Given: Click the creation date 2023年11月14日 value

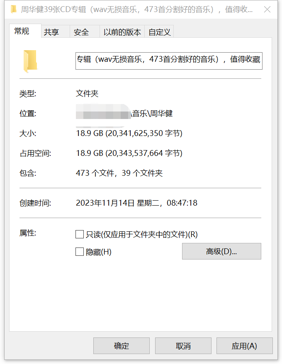Looking at the screenshot, I should pos(136,203).
